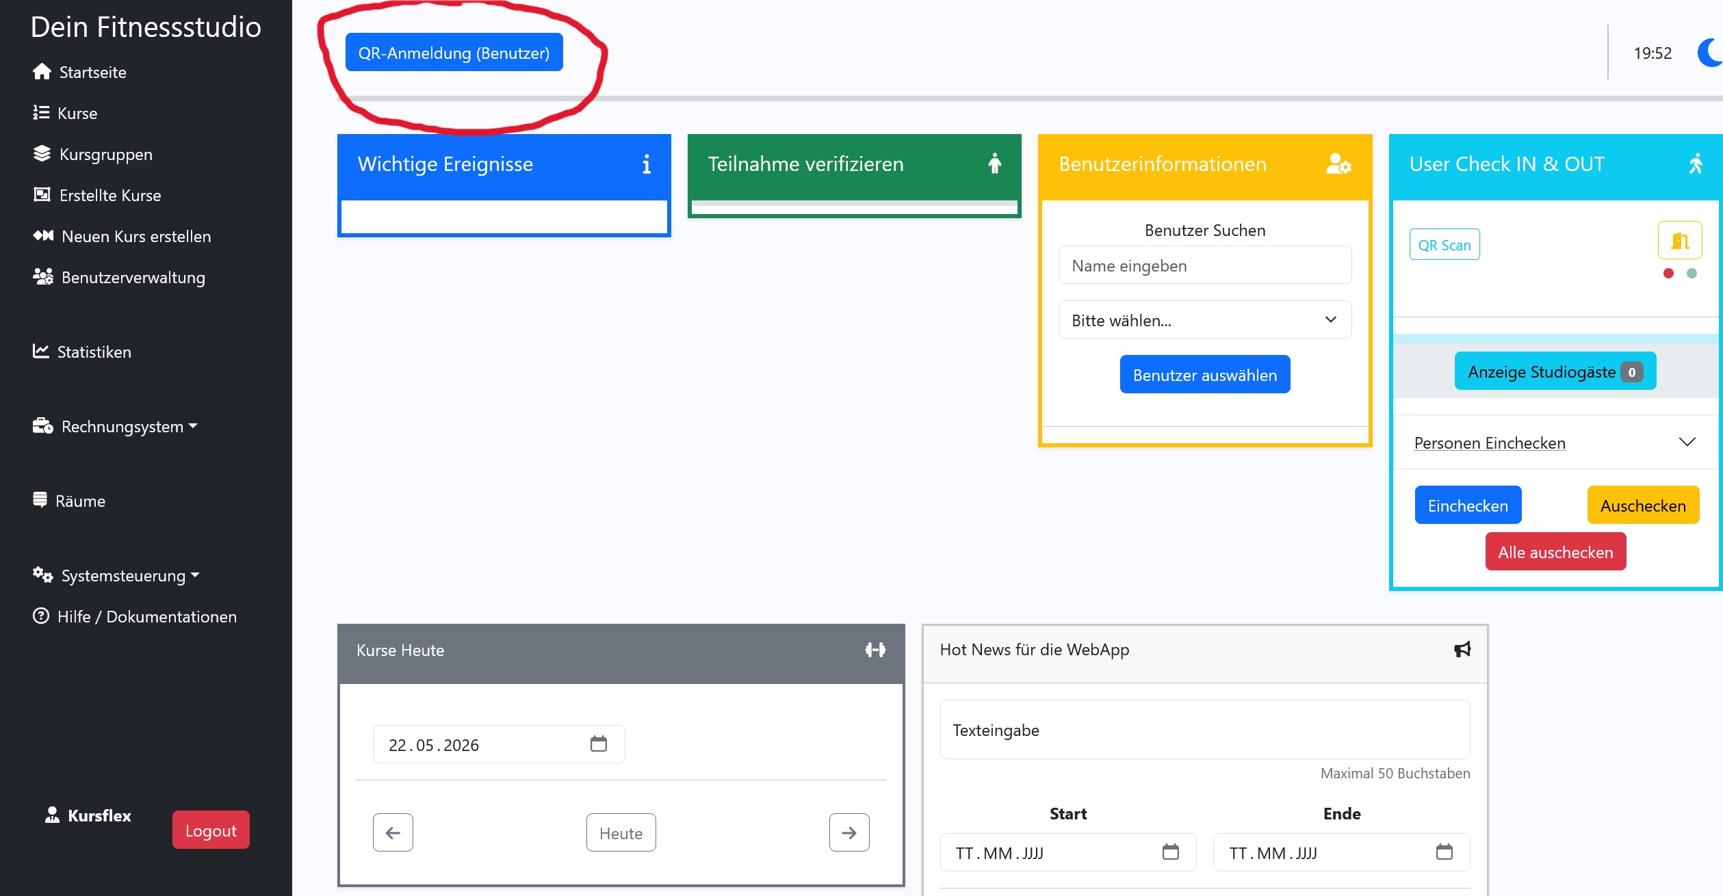Click the icon beside Neuen Kurs erstellen
Viewport: 1723px width, 896px height.
pyautogui.click(x=43, y=235)
